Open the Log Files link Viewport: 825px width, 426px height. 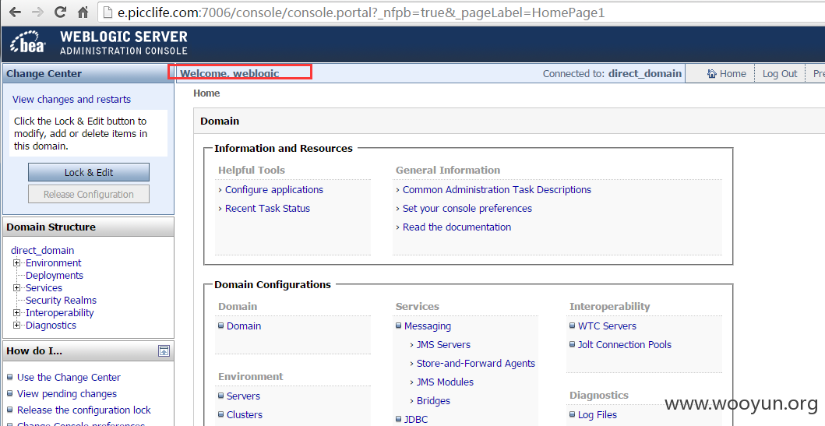tap(598, 415)
